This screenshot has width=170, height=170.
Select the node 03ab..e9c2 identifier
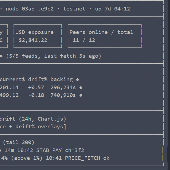(x=30, y=9)
